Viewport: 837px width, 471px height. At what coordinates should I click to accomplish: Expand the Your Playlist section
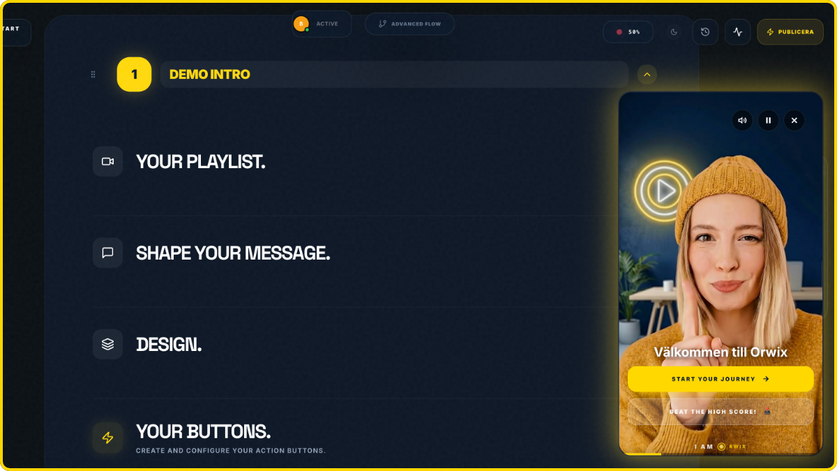pos(201,162)
